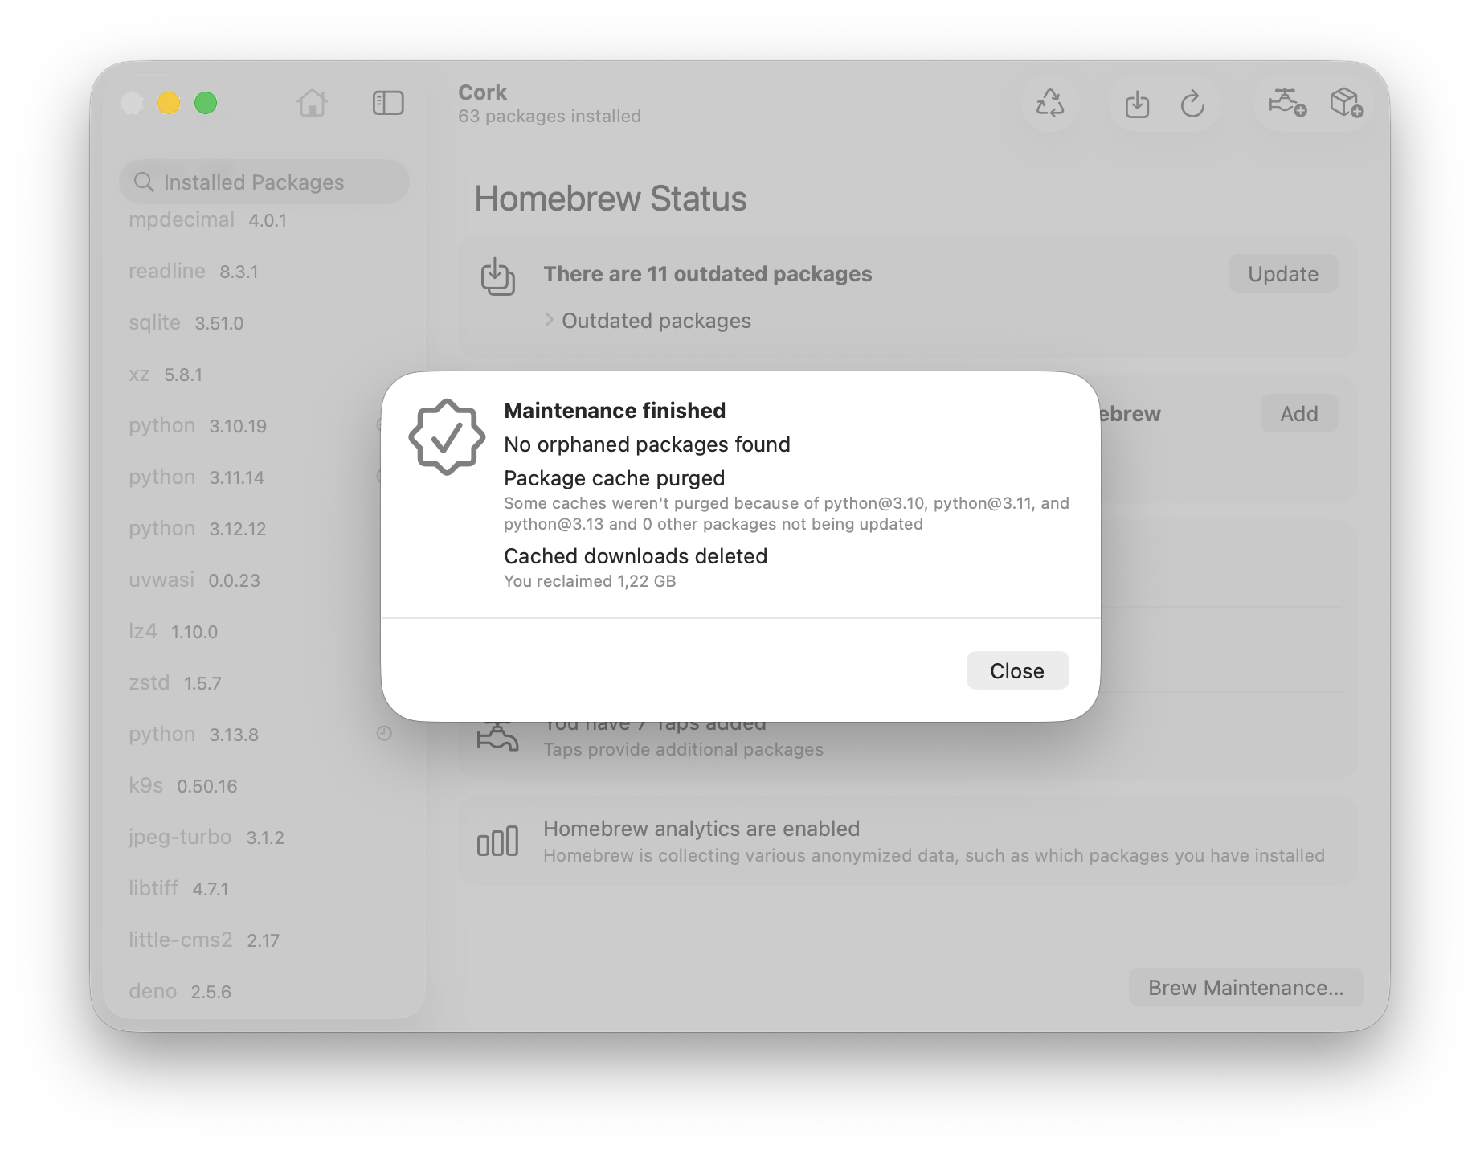Expand the Outdated packages disclosure
The image size is (1480, 1151).
click(x=550, y=320)
